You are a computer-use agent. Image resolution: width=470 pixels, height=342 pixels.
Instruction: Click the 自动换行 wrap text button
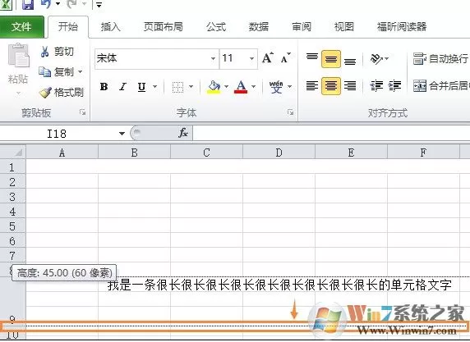pos(441,59)
